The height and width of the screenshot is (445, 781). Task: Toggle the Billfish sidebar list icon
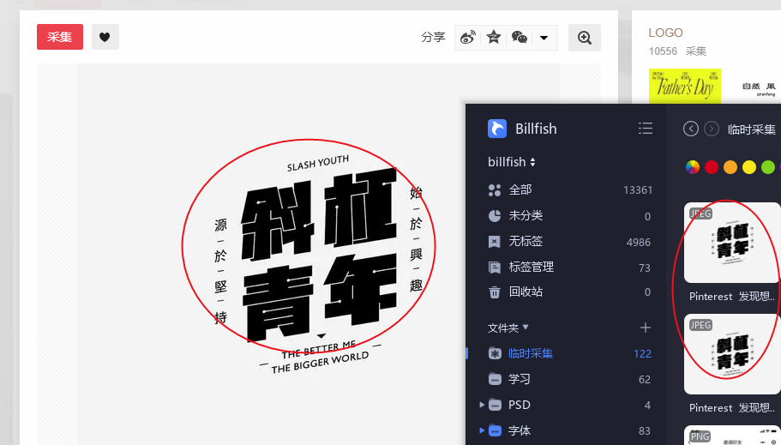646,128
